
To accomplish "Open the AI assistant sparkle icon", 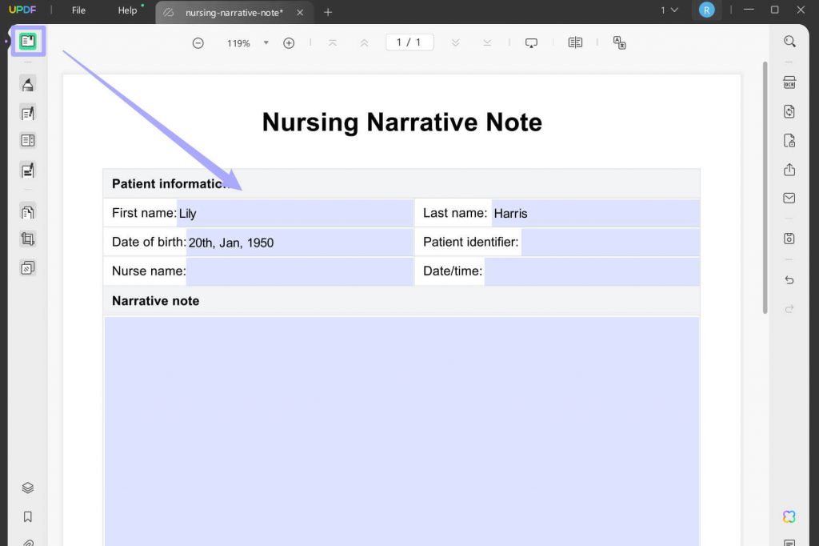I will pos(789,516).
